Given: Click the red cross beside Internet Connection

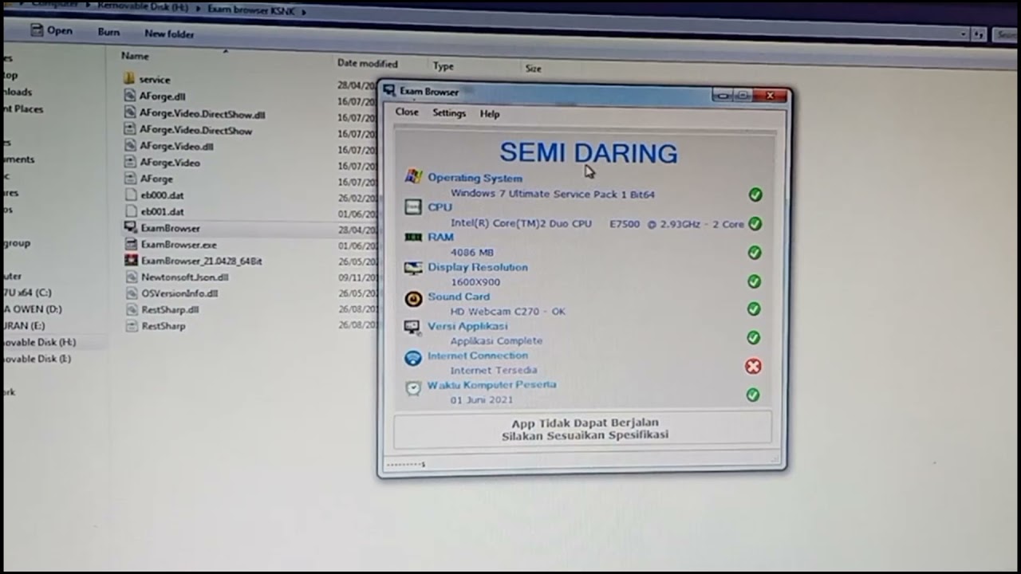Looking at the screenshot, I should [x=753, y=366].
